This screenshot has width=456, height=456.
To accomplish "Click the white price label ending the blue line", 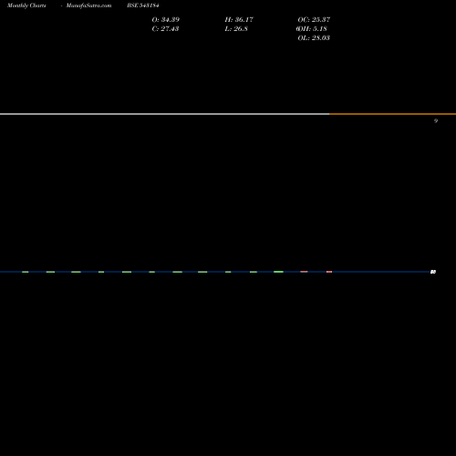I will pos(433,272).
